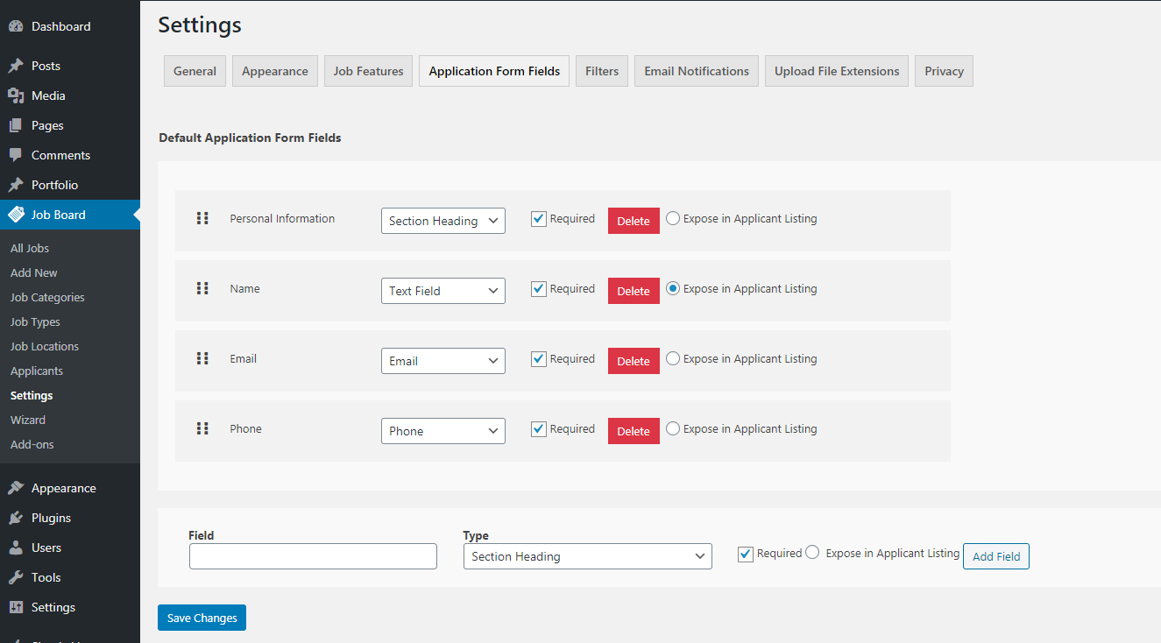Click the Job Board clipboard icon
The width and height of the screenshot is (1161, 643).
tap(16, 215)
